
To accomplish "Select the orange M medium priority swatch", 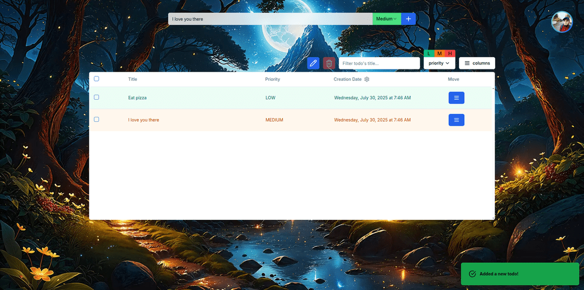I will (x=440, y=53).
